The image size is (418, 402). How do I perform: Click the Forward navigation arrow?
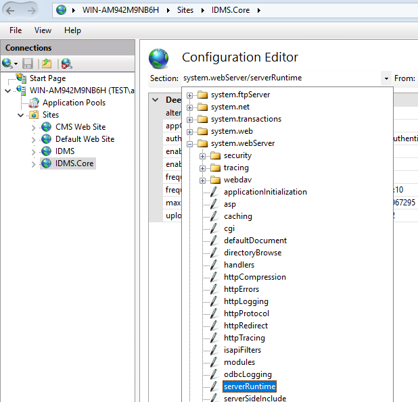[32, 11]
